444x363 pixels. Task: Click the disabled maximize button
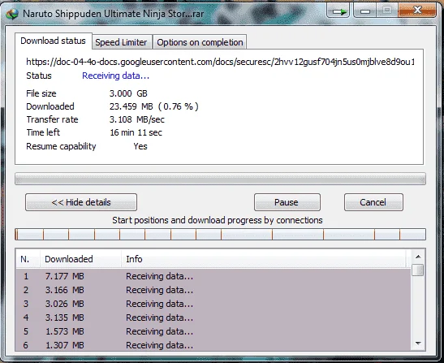(387, 11)
